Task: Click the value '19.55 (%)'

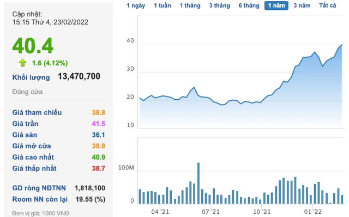Action: [91, 199]
